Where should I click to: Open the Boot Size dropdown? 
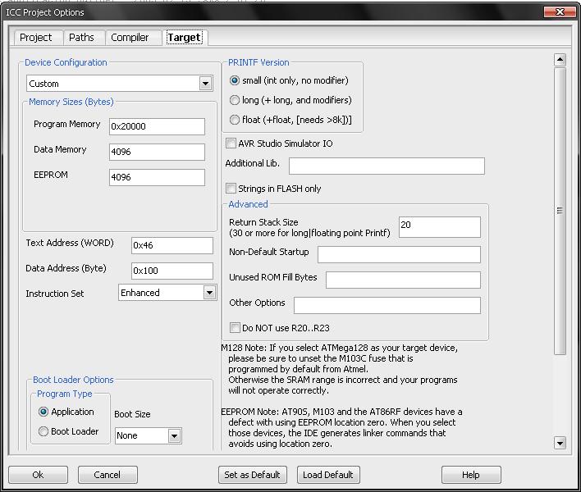(x=174, y=435)
